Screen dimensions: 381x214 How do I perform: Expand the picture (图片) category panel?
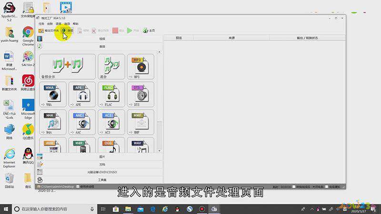pos(102,156)
